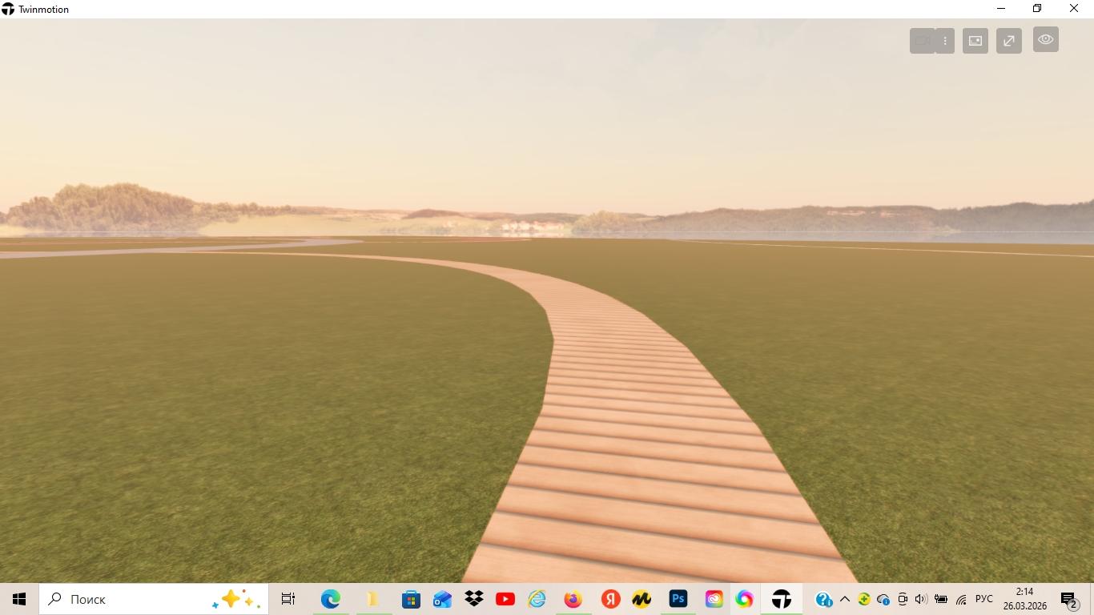Screen dimensions: 1094x615
Task: Open the notification center with 2 alerts
Action: 1069,599
